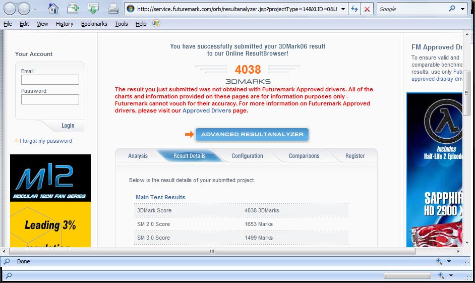Open the M12 modular fan advertisement
Viewport: 475px width, 283px height.
point(50,201)
